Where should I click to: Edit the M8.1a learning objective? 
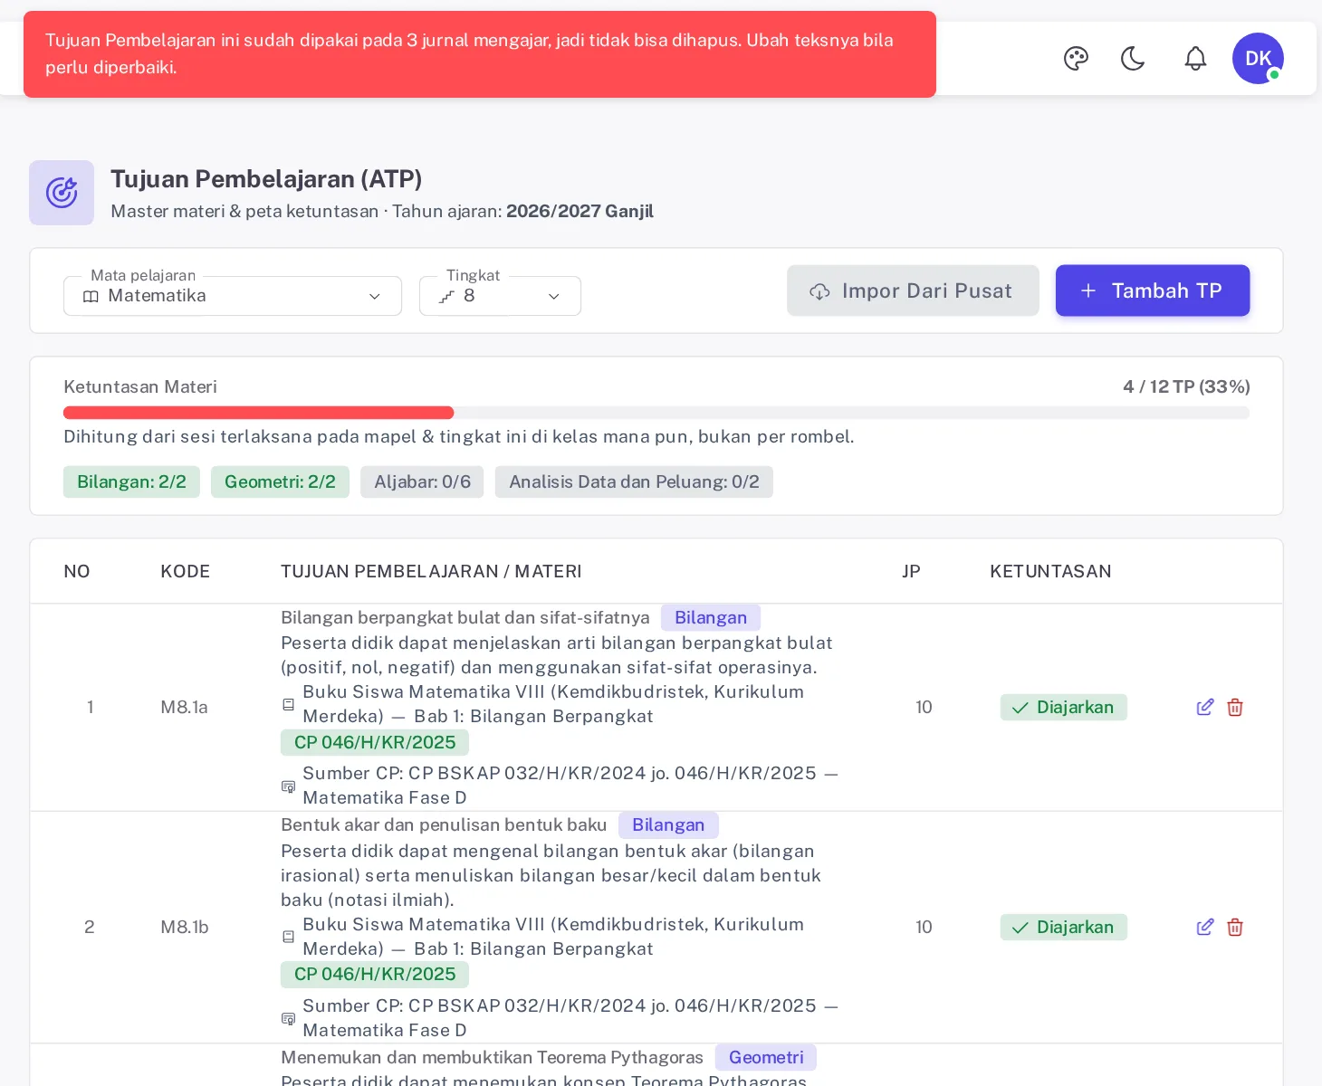[1205, 707]
